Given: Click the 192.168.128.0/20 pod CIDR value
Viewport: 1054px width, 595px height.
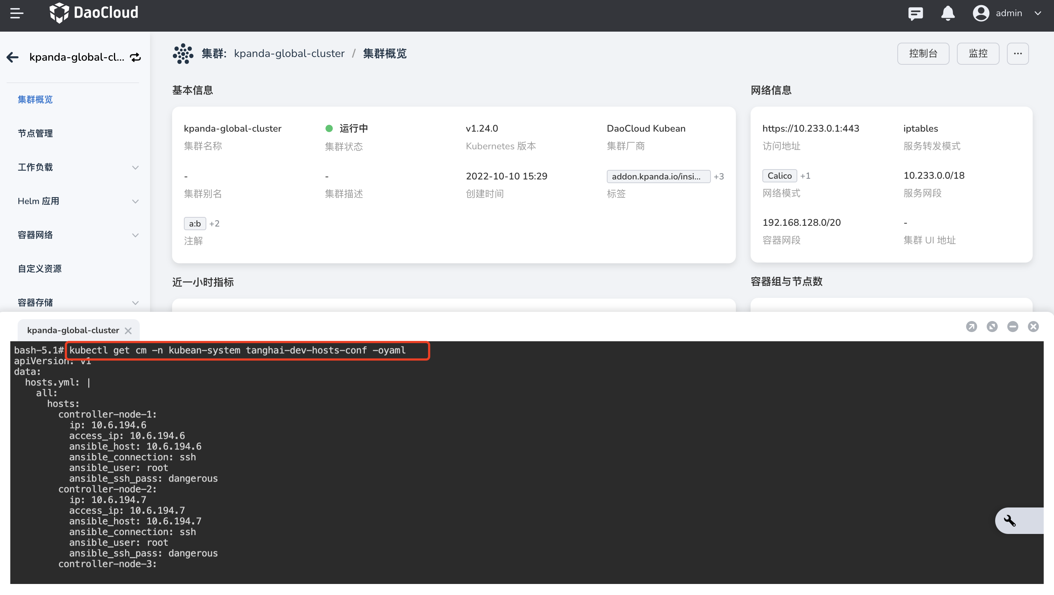Looking at the screenshot, I should [x=802, y=222].
